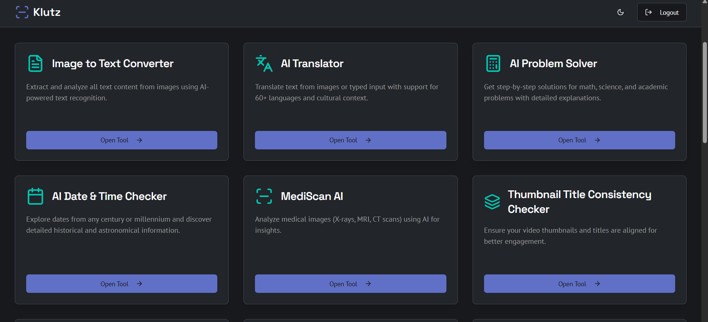Click the Klutz logo icon
Image resolution: width=708 pixels, height=322 pixels.
coord(22,12)
